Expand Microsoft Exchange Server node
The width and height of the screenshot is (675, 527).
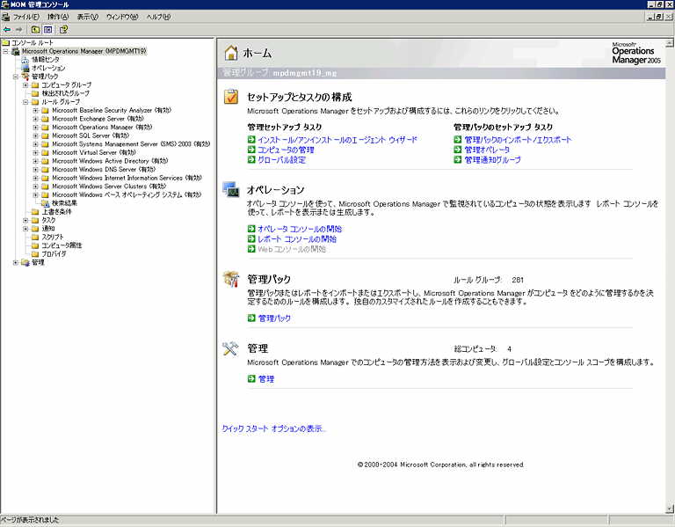point(36,119)
